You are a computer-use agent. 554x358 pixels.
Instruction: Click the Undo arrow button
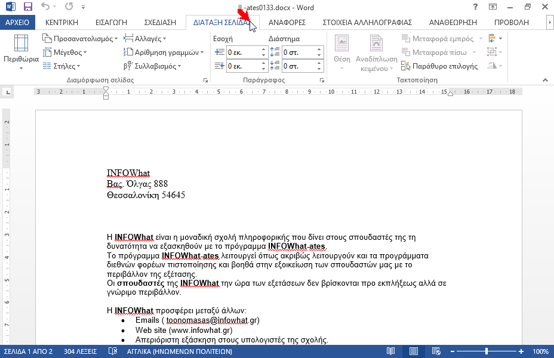45,7
